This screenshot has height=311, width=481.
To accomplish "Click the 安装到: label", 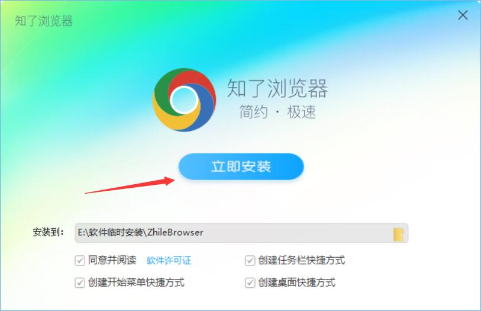I will point(49,232).
